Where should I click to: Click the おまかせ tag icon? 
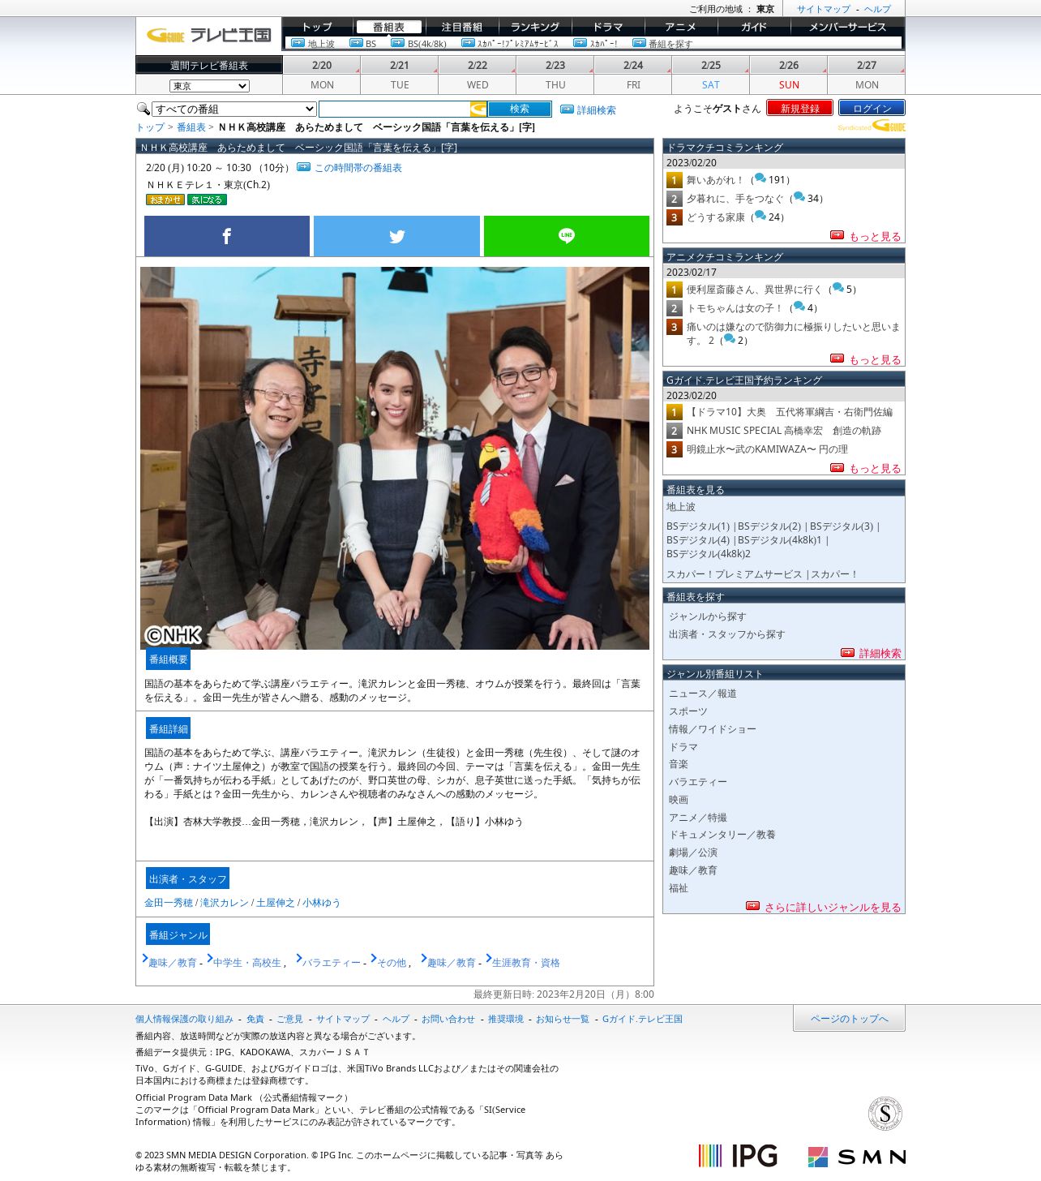[165, 200]
